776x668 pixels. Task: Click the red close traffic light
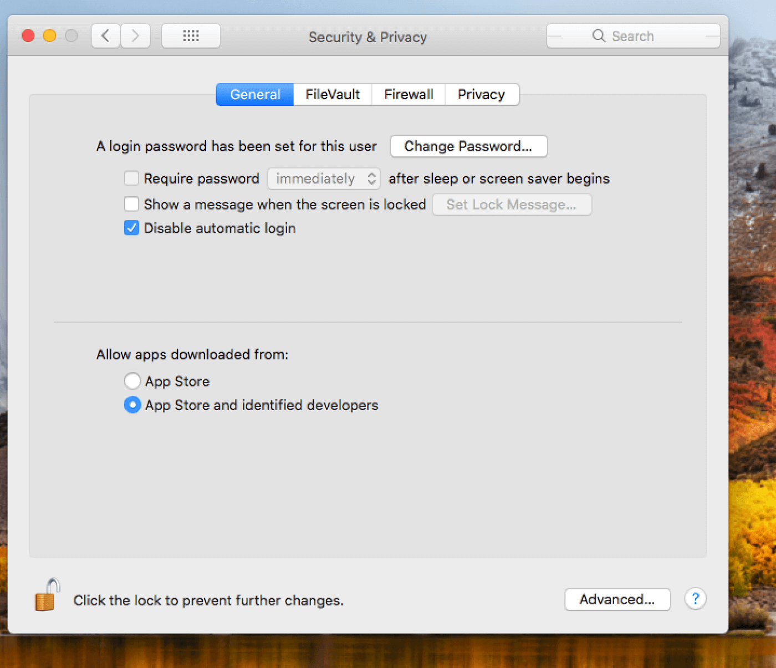coord(28,35)
